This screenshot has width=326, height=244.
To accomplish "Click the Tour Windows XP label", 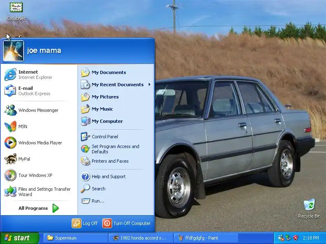I will click(x=35, y=175).
